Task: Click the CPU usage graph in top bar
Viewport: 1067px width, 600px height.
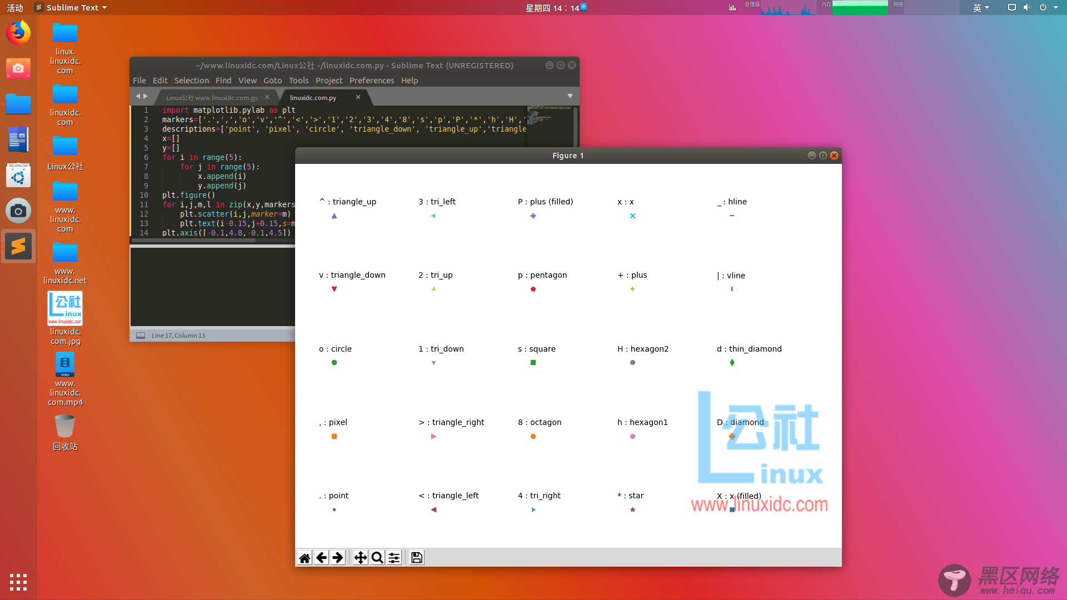Action: click(787, 8)
